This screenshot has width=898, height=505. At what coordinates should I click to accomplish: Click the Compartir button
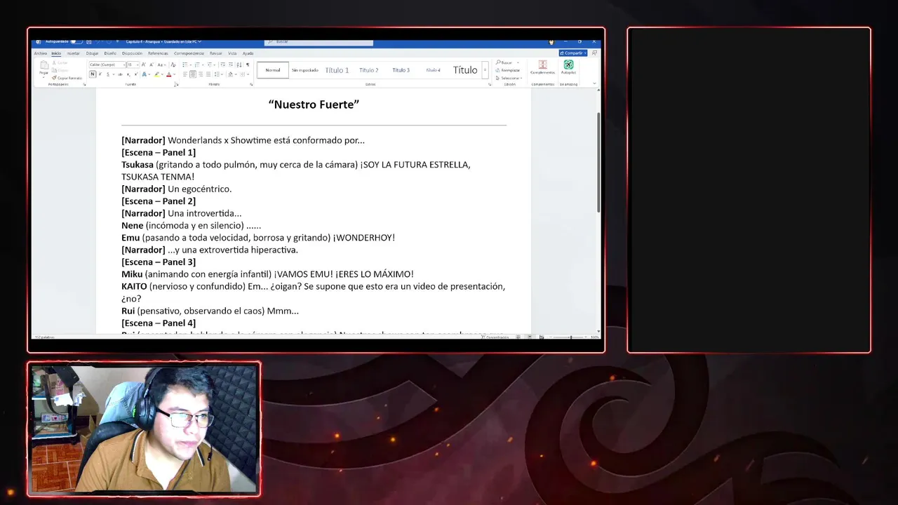(573, 53)
